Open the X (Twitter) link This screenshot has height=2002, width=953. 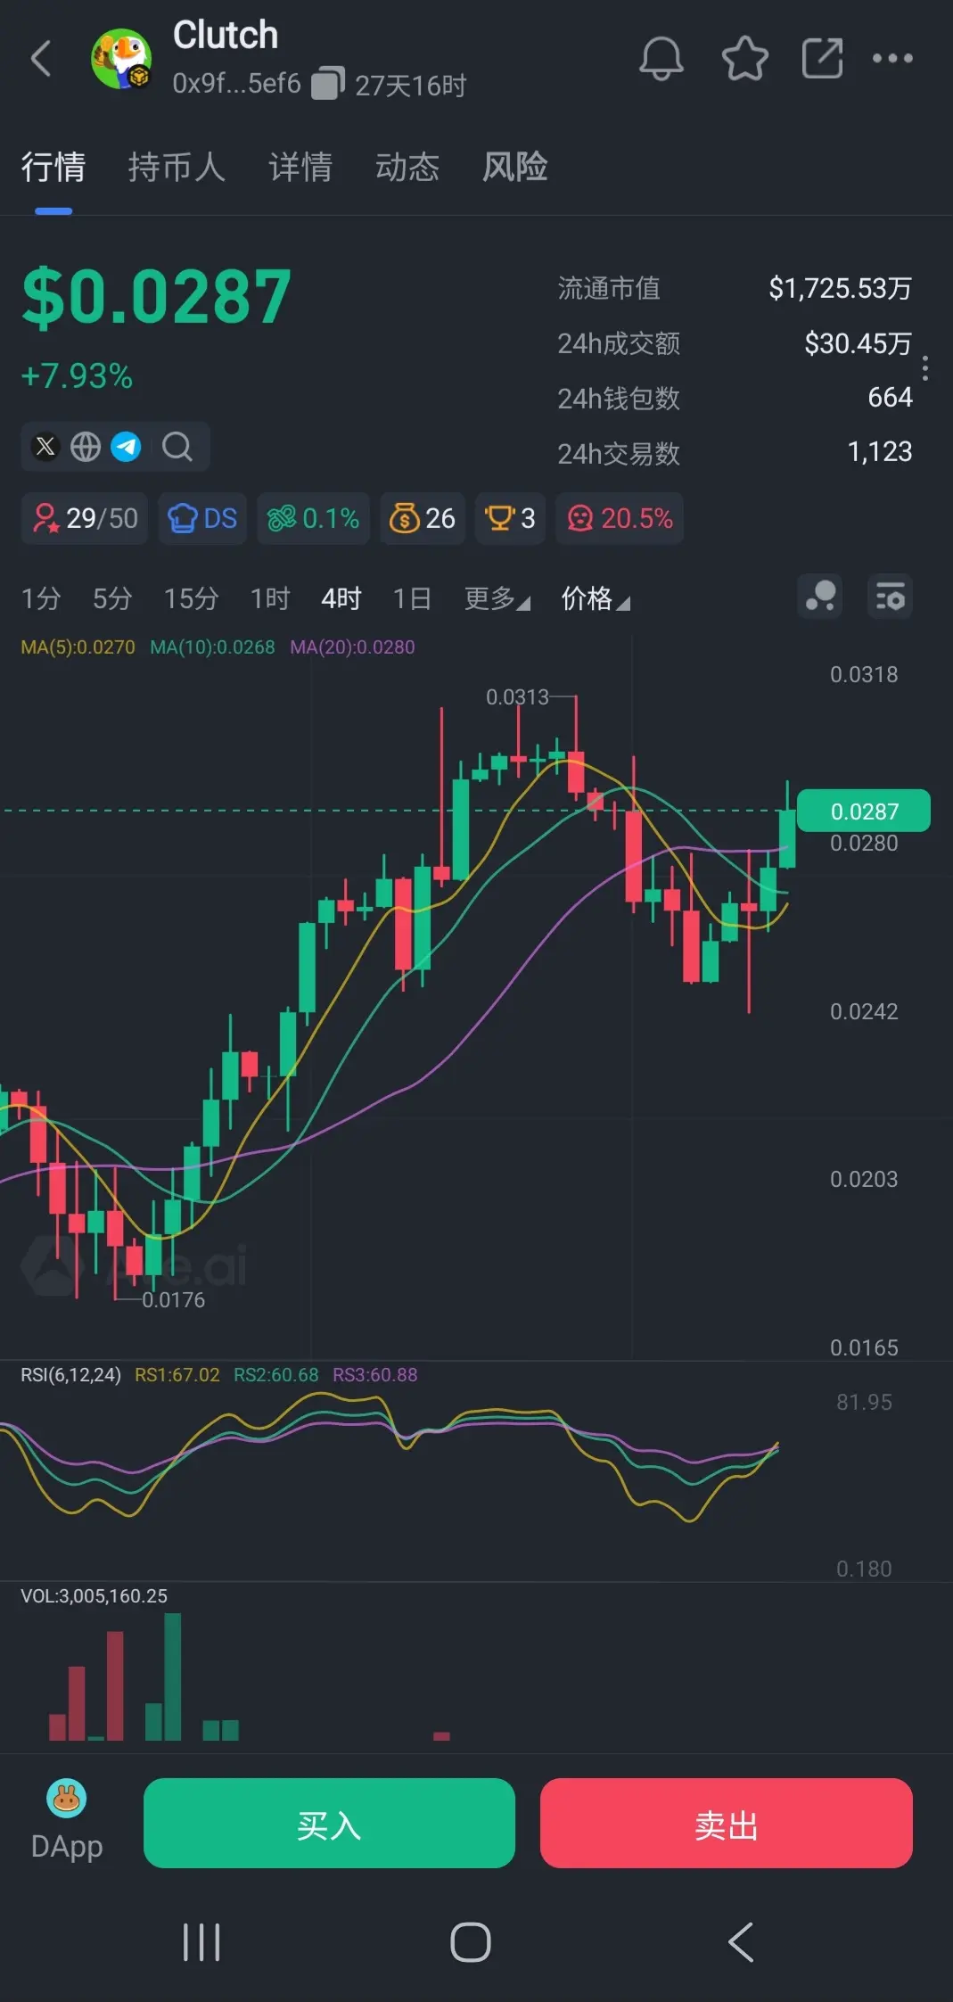pyautogui.click(x=45, y=446)
